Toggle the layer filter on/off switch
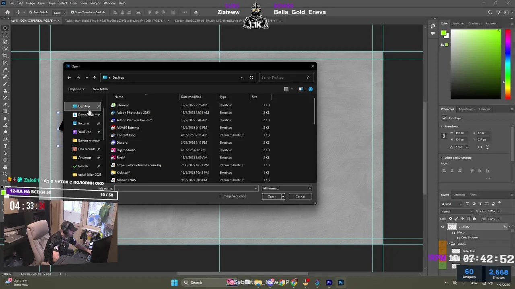The height and width of the screenshot is (289, 515). click(x=499, y=203)
